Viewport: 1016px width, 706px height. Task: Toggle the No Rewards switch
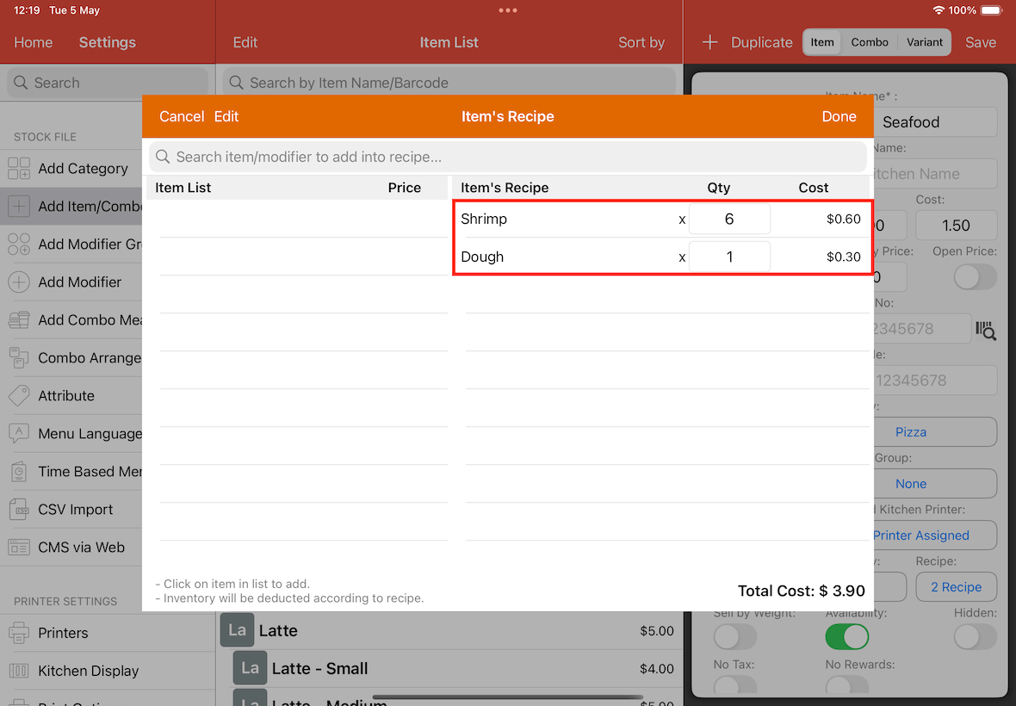(x=847, y=685)
